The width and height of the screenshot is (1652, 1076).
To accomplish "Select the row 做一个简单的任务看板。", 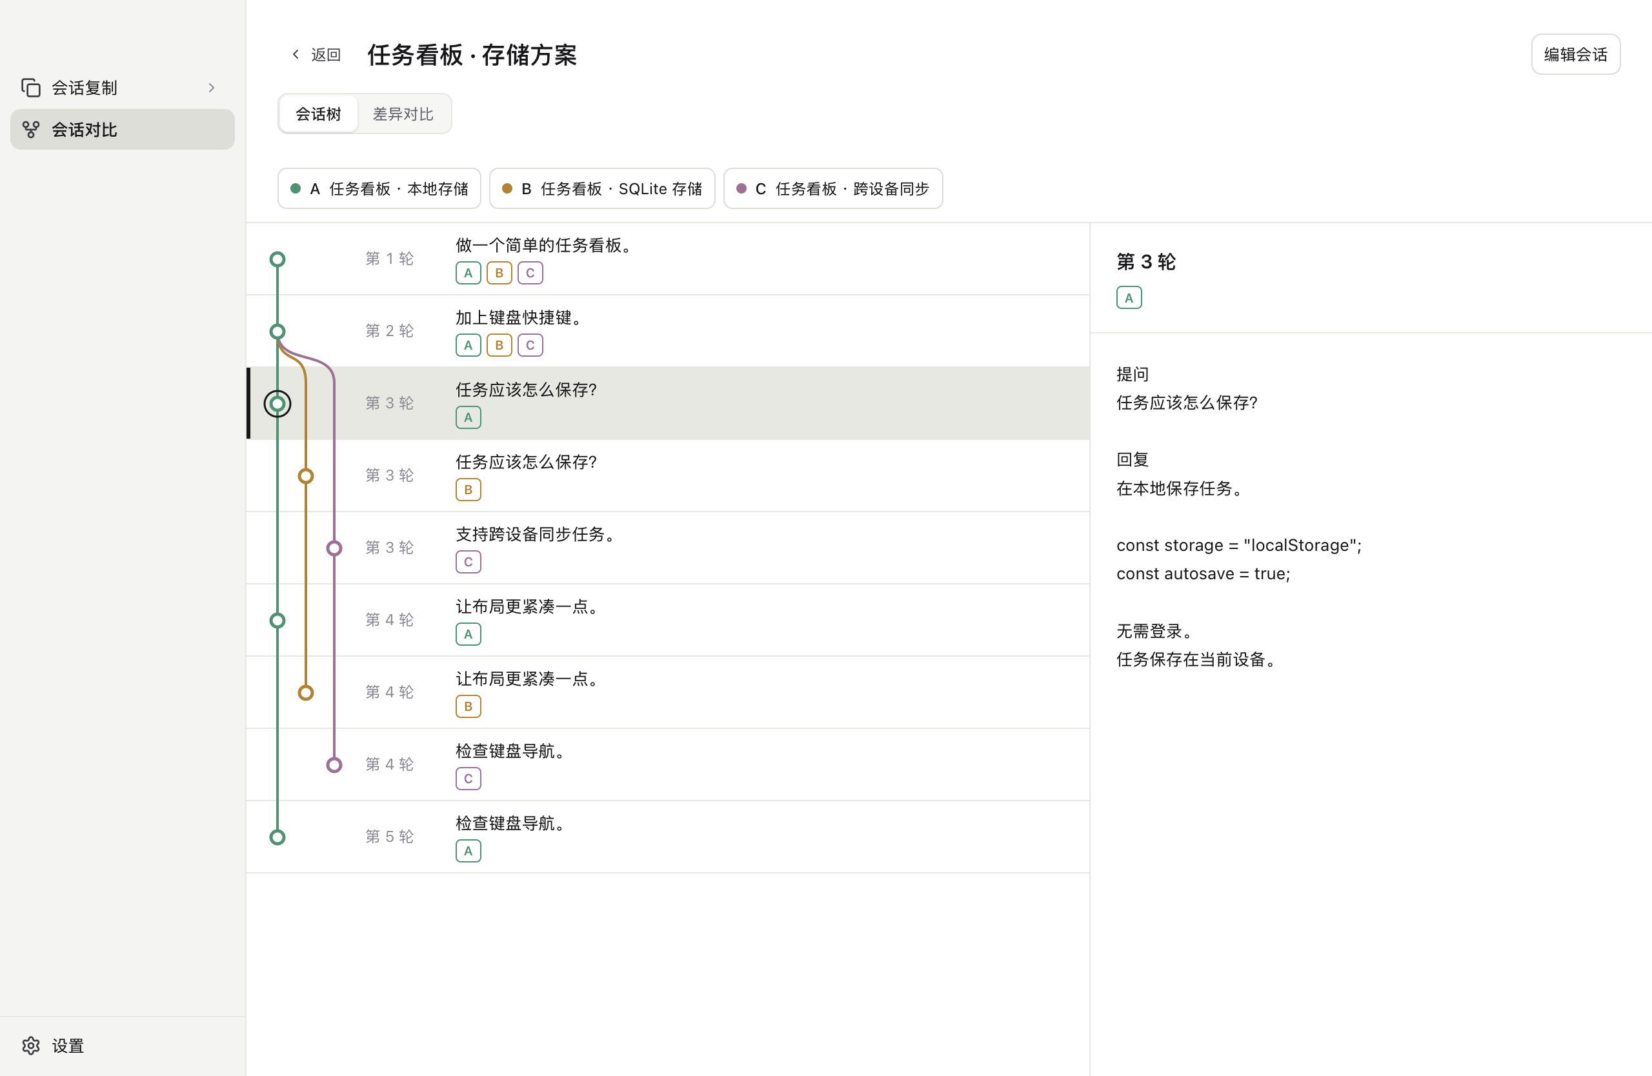I will (x=668, y=259).
